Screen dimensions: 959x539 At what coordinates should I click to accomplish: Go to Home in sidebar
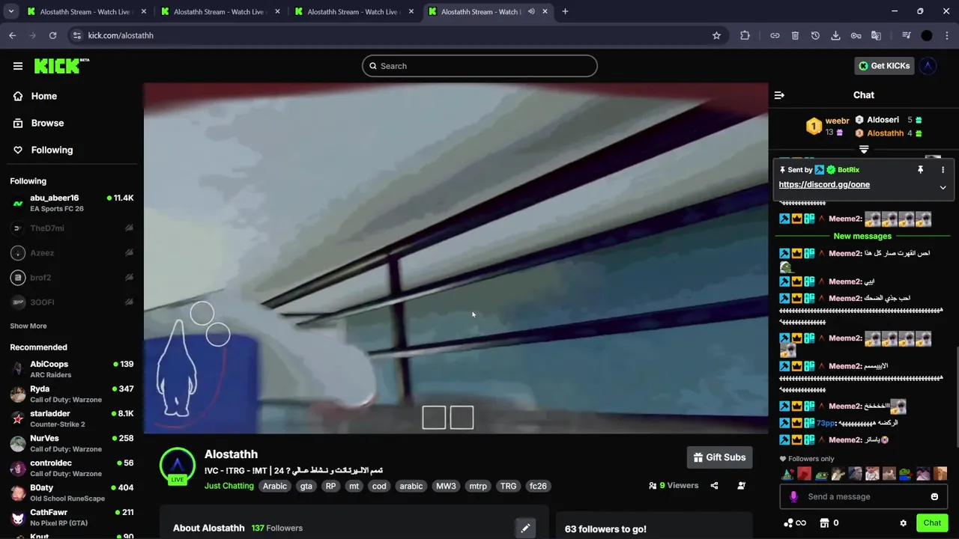43,96
